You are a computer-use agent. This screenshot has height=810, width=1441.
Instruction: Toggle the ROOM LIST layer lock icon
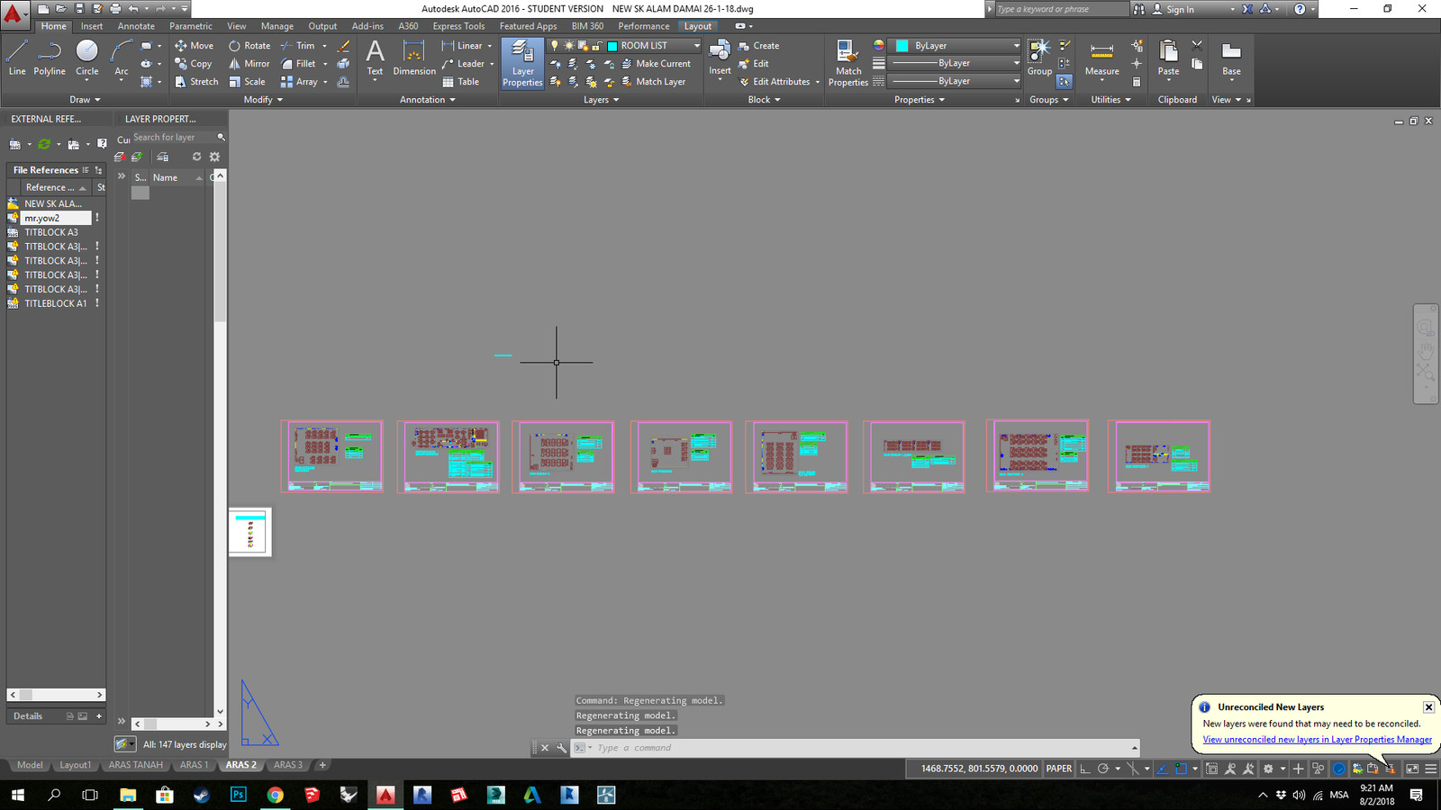point(597,46)
